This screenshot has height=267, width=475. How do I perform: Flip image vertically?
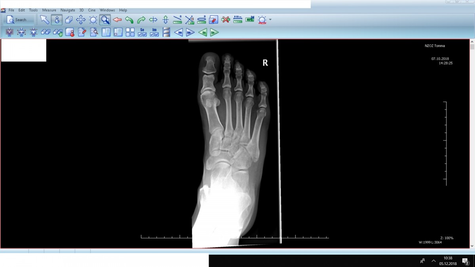165,20
